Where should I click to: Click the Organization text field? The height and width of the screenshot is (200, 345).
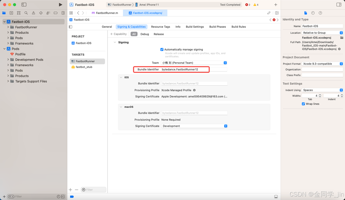pos(322,69)
